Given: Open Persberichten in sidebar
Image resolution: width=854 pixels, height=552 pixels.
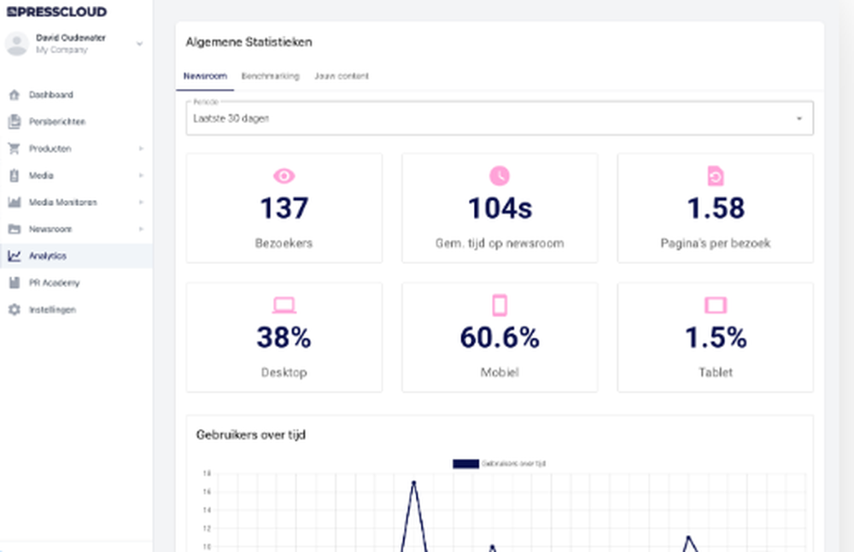Looking at the screenshot, I should (76, 121).
